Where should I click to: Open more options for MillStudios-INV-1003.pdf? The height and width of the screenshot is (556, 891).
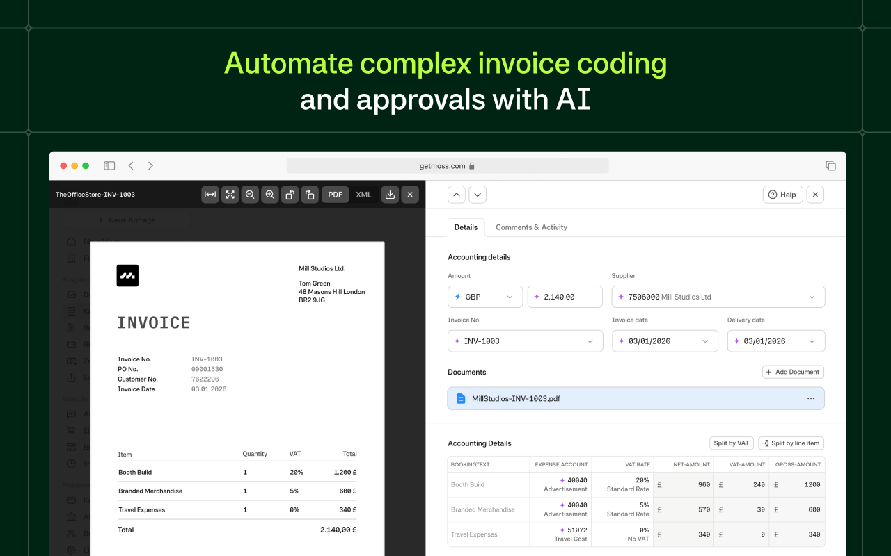pyautogui.click(x=811, y=398)
